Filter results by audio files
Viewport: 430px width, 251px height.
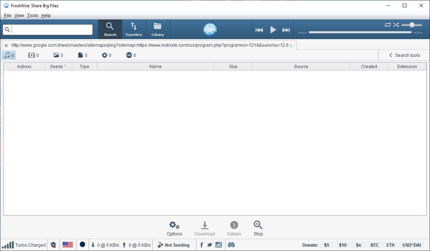(9, 55)
